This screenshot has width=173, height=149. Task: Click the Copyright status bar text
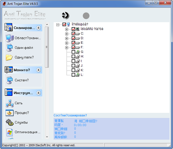[x=39, y=145]
